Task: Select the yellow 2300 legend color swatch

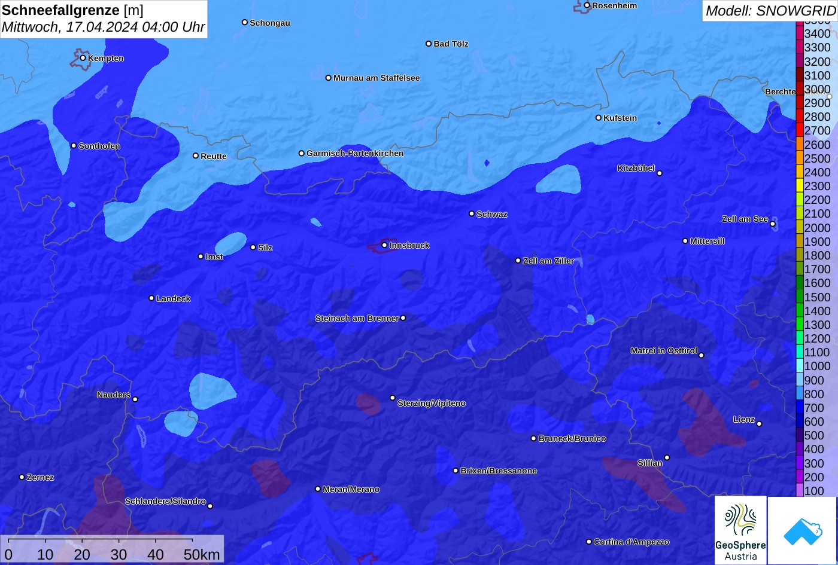Action: tap(800, 186)
